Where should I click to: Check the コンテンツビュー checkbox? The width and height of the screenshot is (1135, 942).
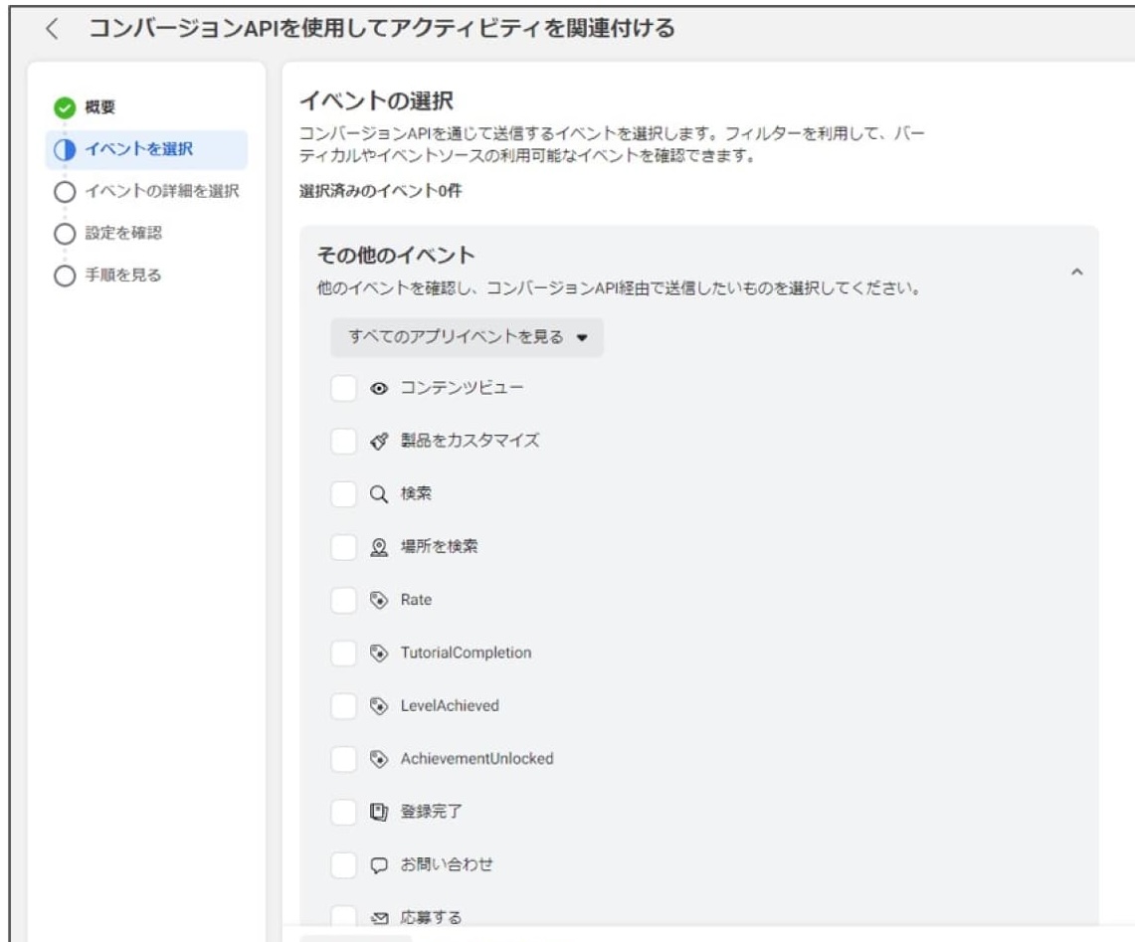coord(343,388)
